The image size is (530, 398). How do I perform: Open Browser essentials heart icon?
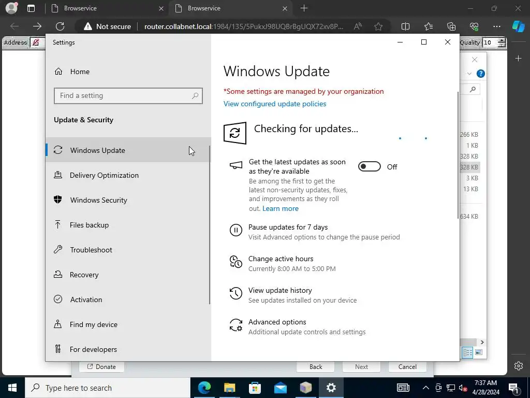click(x=474, y=26)
